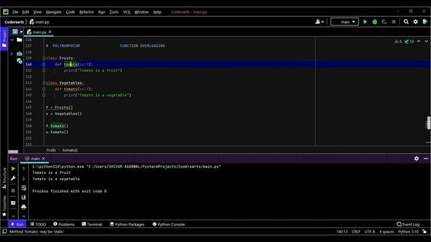Screen dimensions: 431x242
Task: Open the Run tool window button
Action: pos(18,224)
